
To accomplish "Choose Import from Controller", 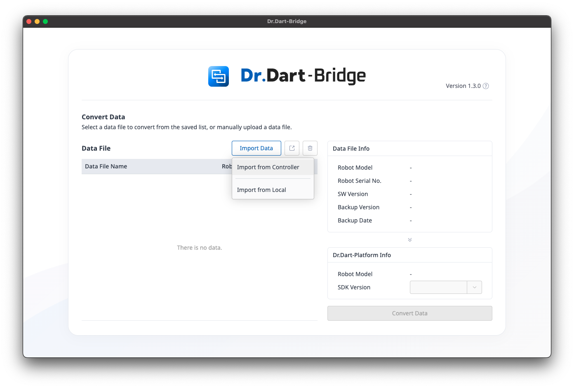I will point(268,167).
